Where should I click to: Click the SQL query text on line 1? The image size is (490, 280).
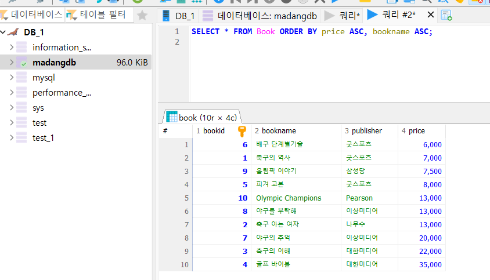312,31
